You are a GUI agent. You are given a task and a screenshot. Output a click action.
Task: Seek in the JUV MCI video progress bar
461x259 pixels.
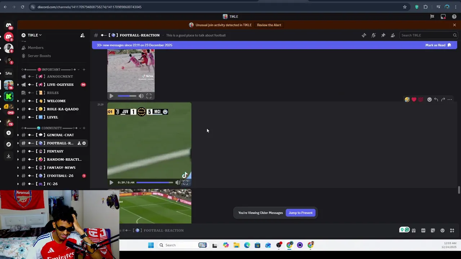coord(155,182)
